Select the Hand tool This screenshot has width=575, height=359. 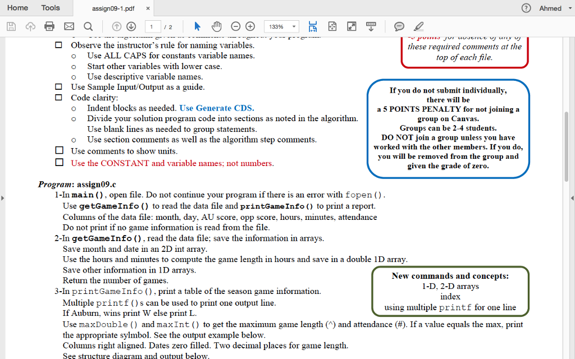click(216, 26)
